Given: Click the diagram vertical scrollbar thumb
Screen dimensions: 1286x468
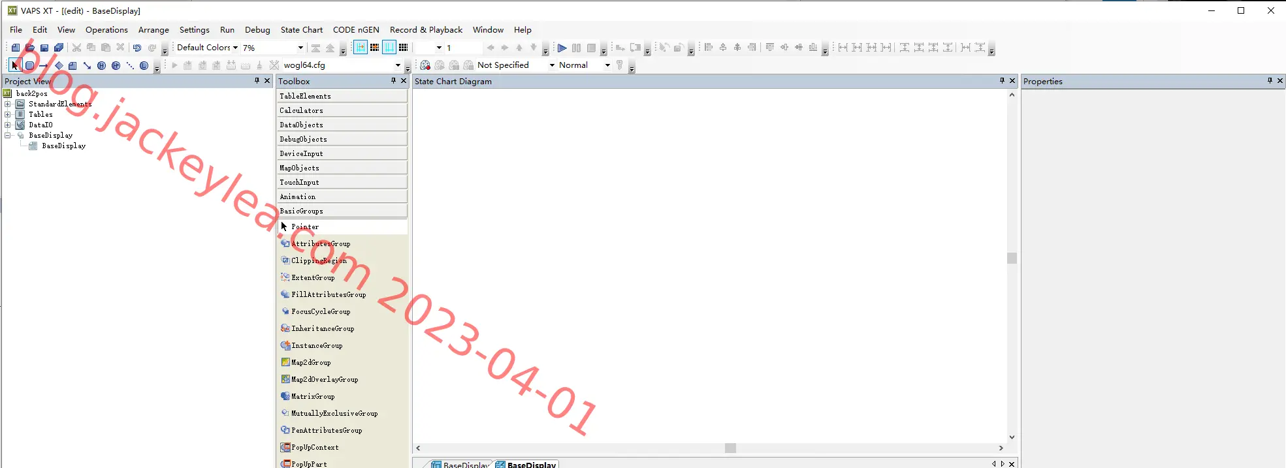Looking at the screenshot, I should [x=1012, y=258].
